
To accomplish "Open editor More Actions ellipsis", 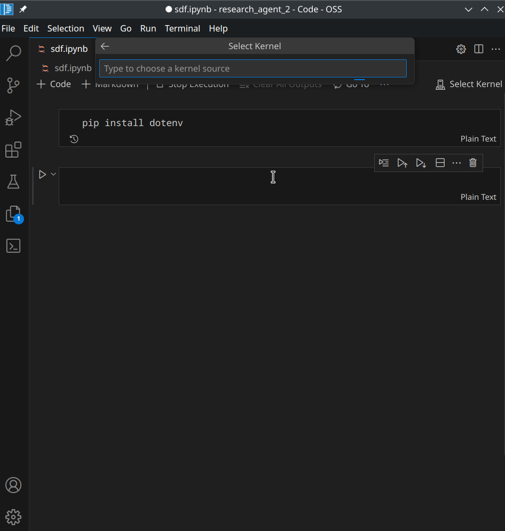I will coord(496,49).
